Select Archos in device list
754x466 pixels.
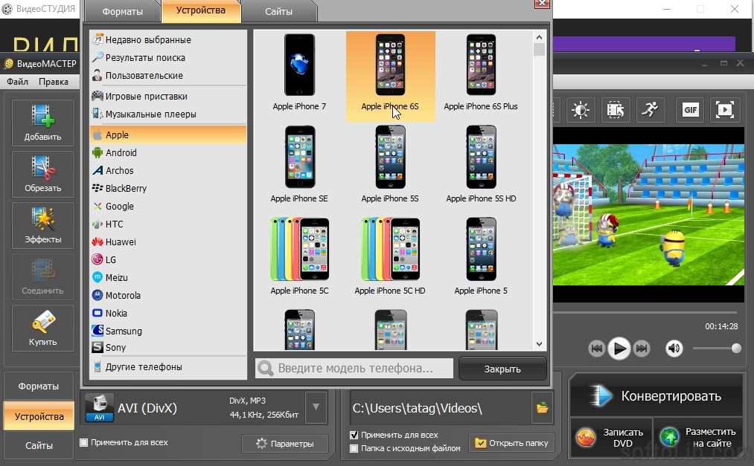pyautogui.click(x=167, y=170)
